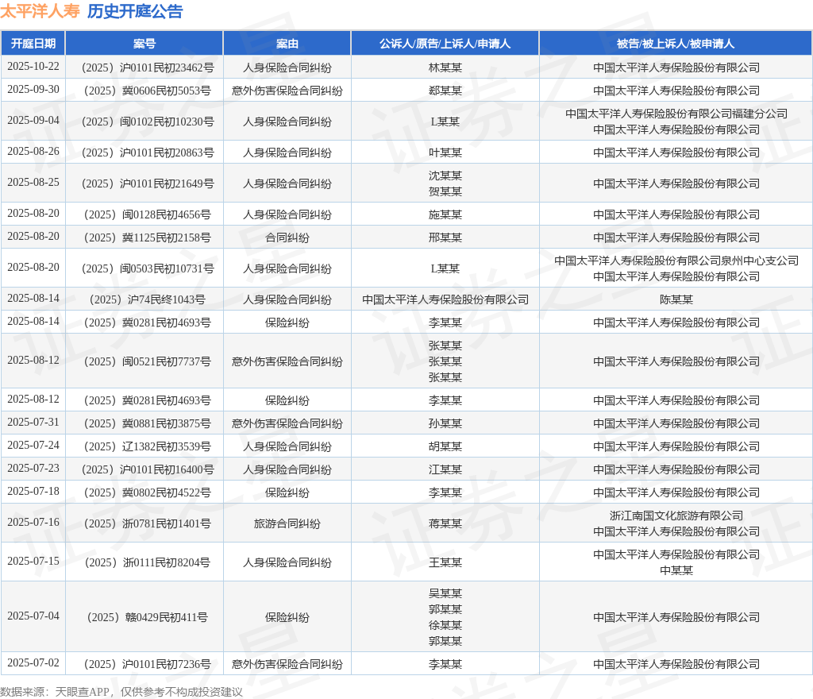Screen dimensions: 813x699
Task: Click case number 沪0101民初21649号
Action: (148, 184)
